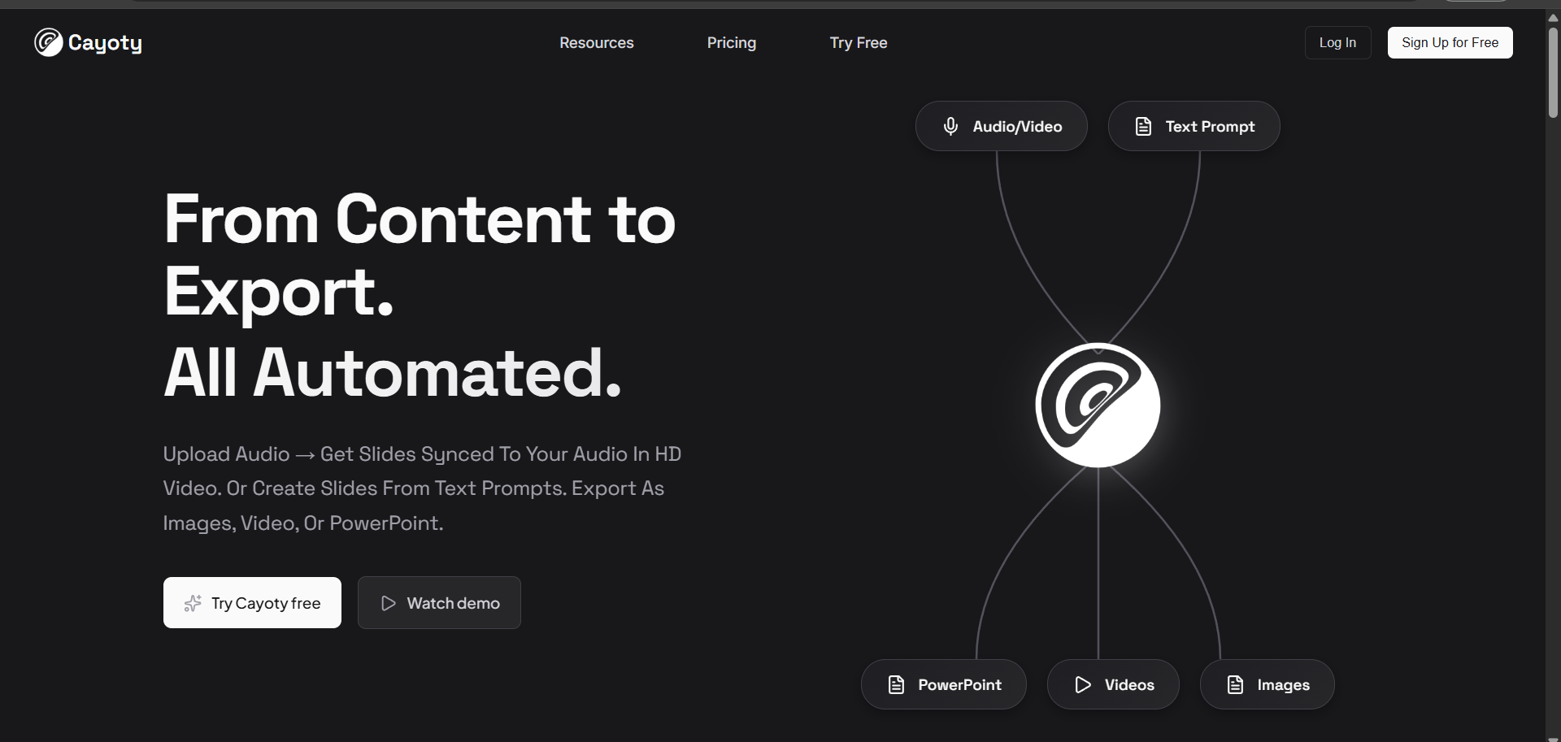The width and height of the screenshot is (1561, 742).
Task: Click the document icon in Images pill
Action: pos(1235,684)
